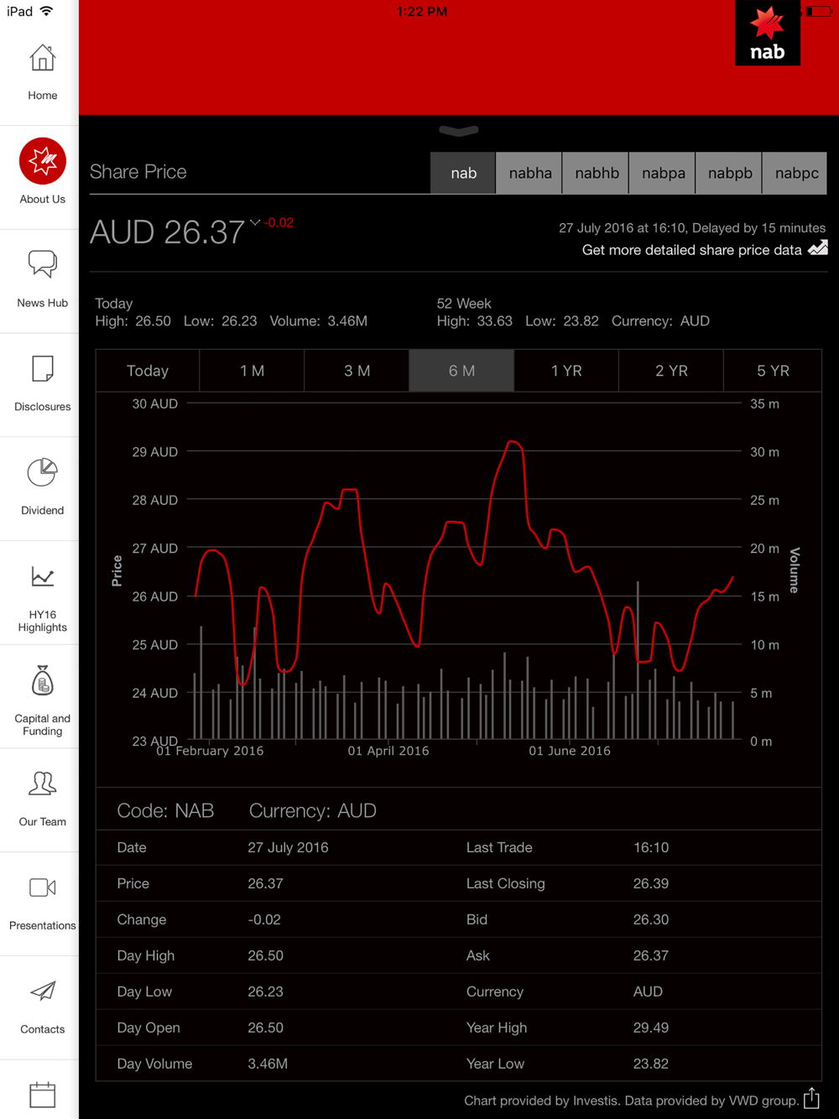Tap the 'HY16 Highlights' sidebar label

(43, 621)
